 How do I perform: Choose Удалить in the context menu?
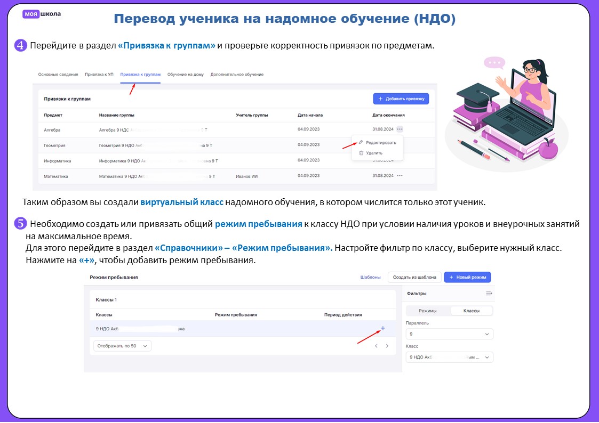click(374, 153)
